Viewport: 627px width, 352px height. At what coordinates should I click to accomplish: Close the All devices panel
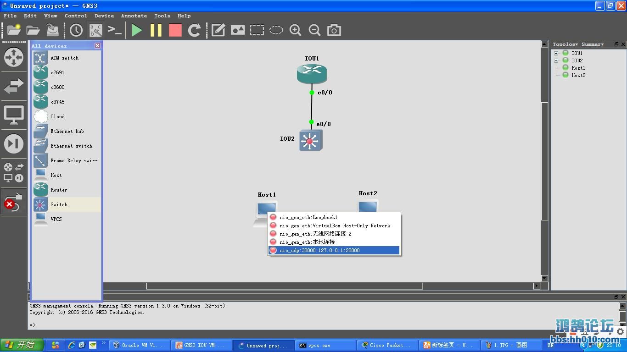pyautogui.click(x=97, y=45)
